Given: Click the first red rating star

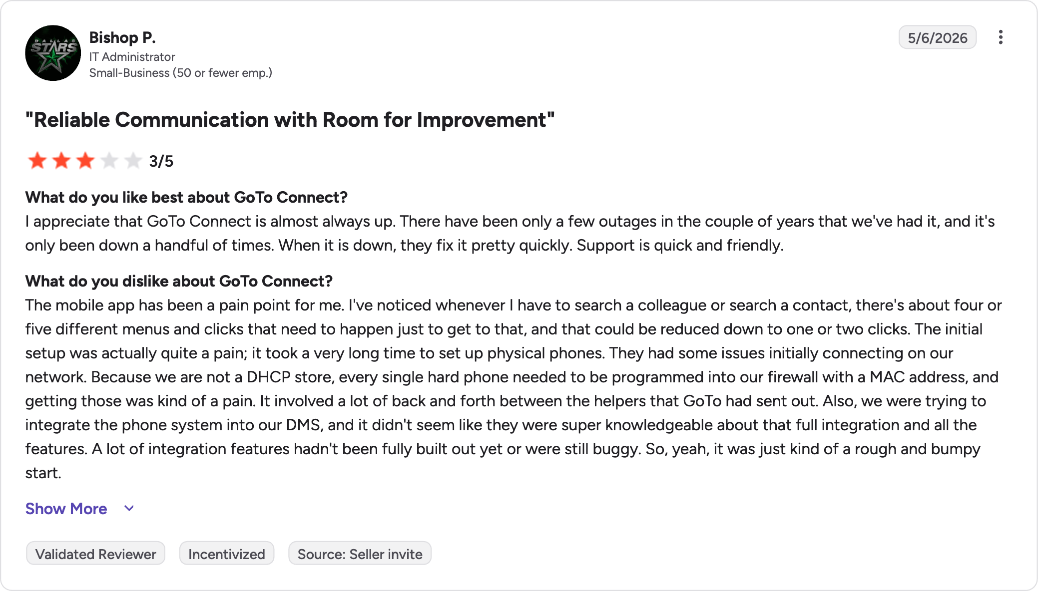Looking at the screenshot, I should [37, 161].
